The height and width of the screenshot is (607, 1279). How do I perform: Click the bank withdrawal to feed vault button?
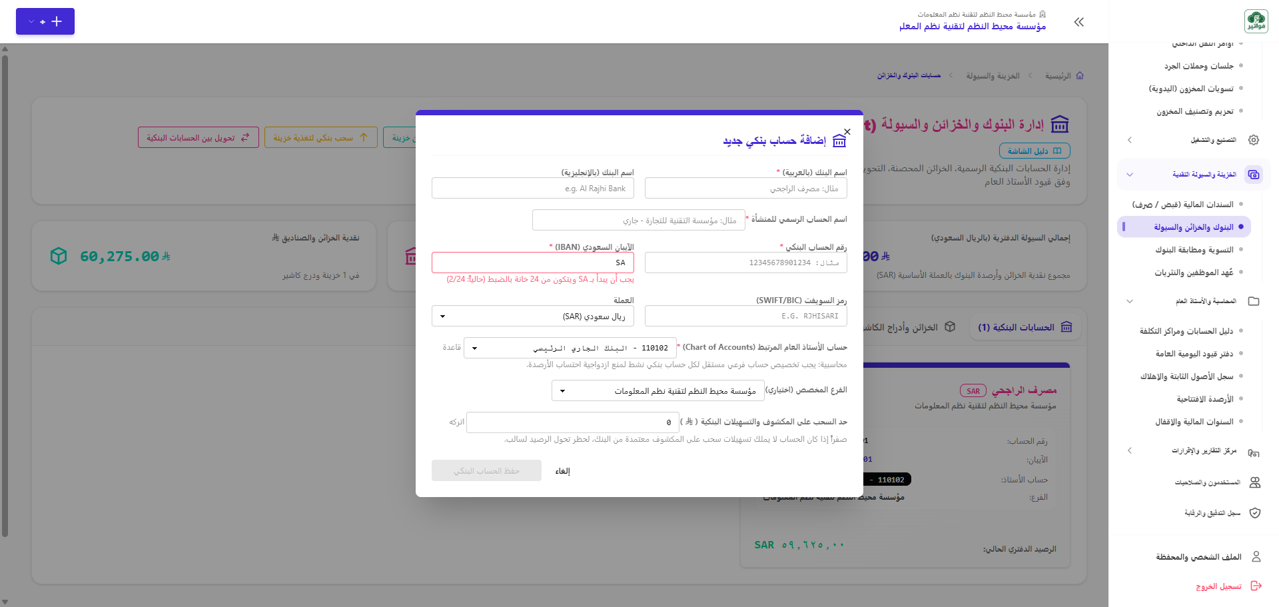[321, 137]
